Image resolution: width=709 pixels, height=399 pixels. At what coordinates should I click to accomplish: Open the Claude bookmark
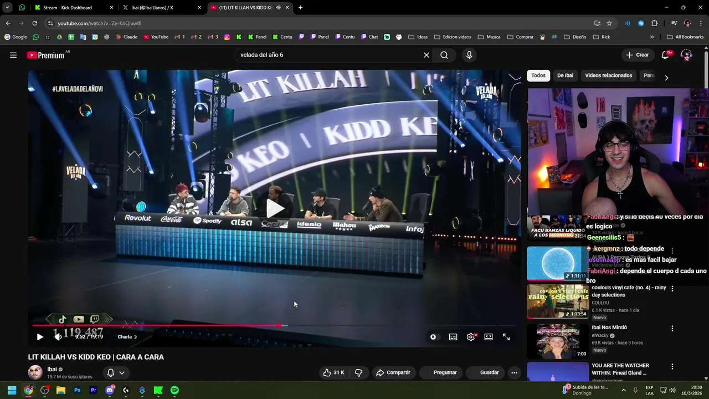tap(126, 37)
